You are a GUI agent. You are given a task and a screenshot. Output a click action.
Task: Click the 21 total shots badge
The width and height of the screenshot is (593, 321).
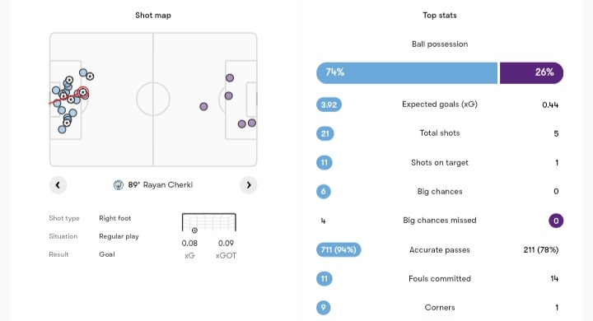[x=325, y=133]
